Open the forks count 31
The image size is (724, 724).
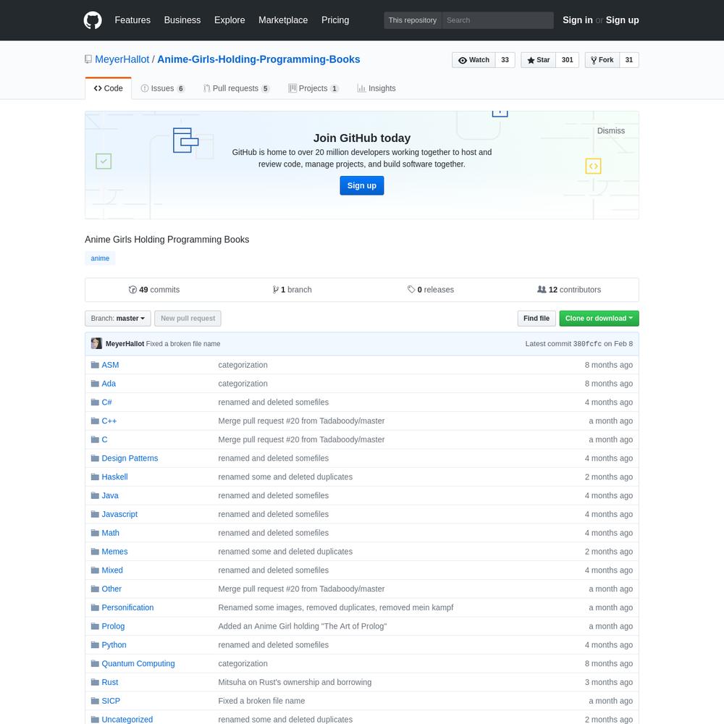click(x=629, y=60)
